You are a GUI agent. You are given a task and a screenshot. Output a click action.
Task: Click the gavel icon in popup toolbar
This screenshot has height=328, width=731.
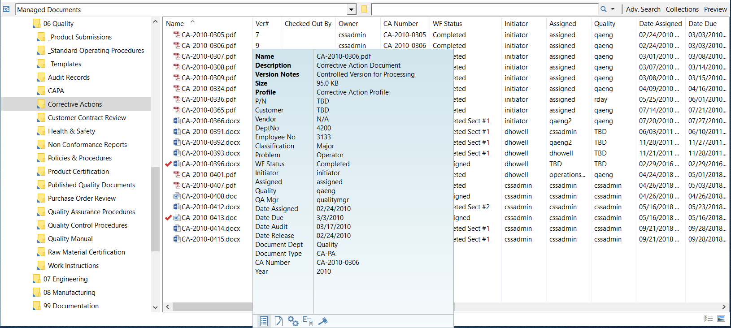click(323, 321)
